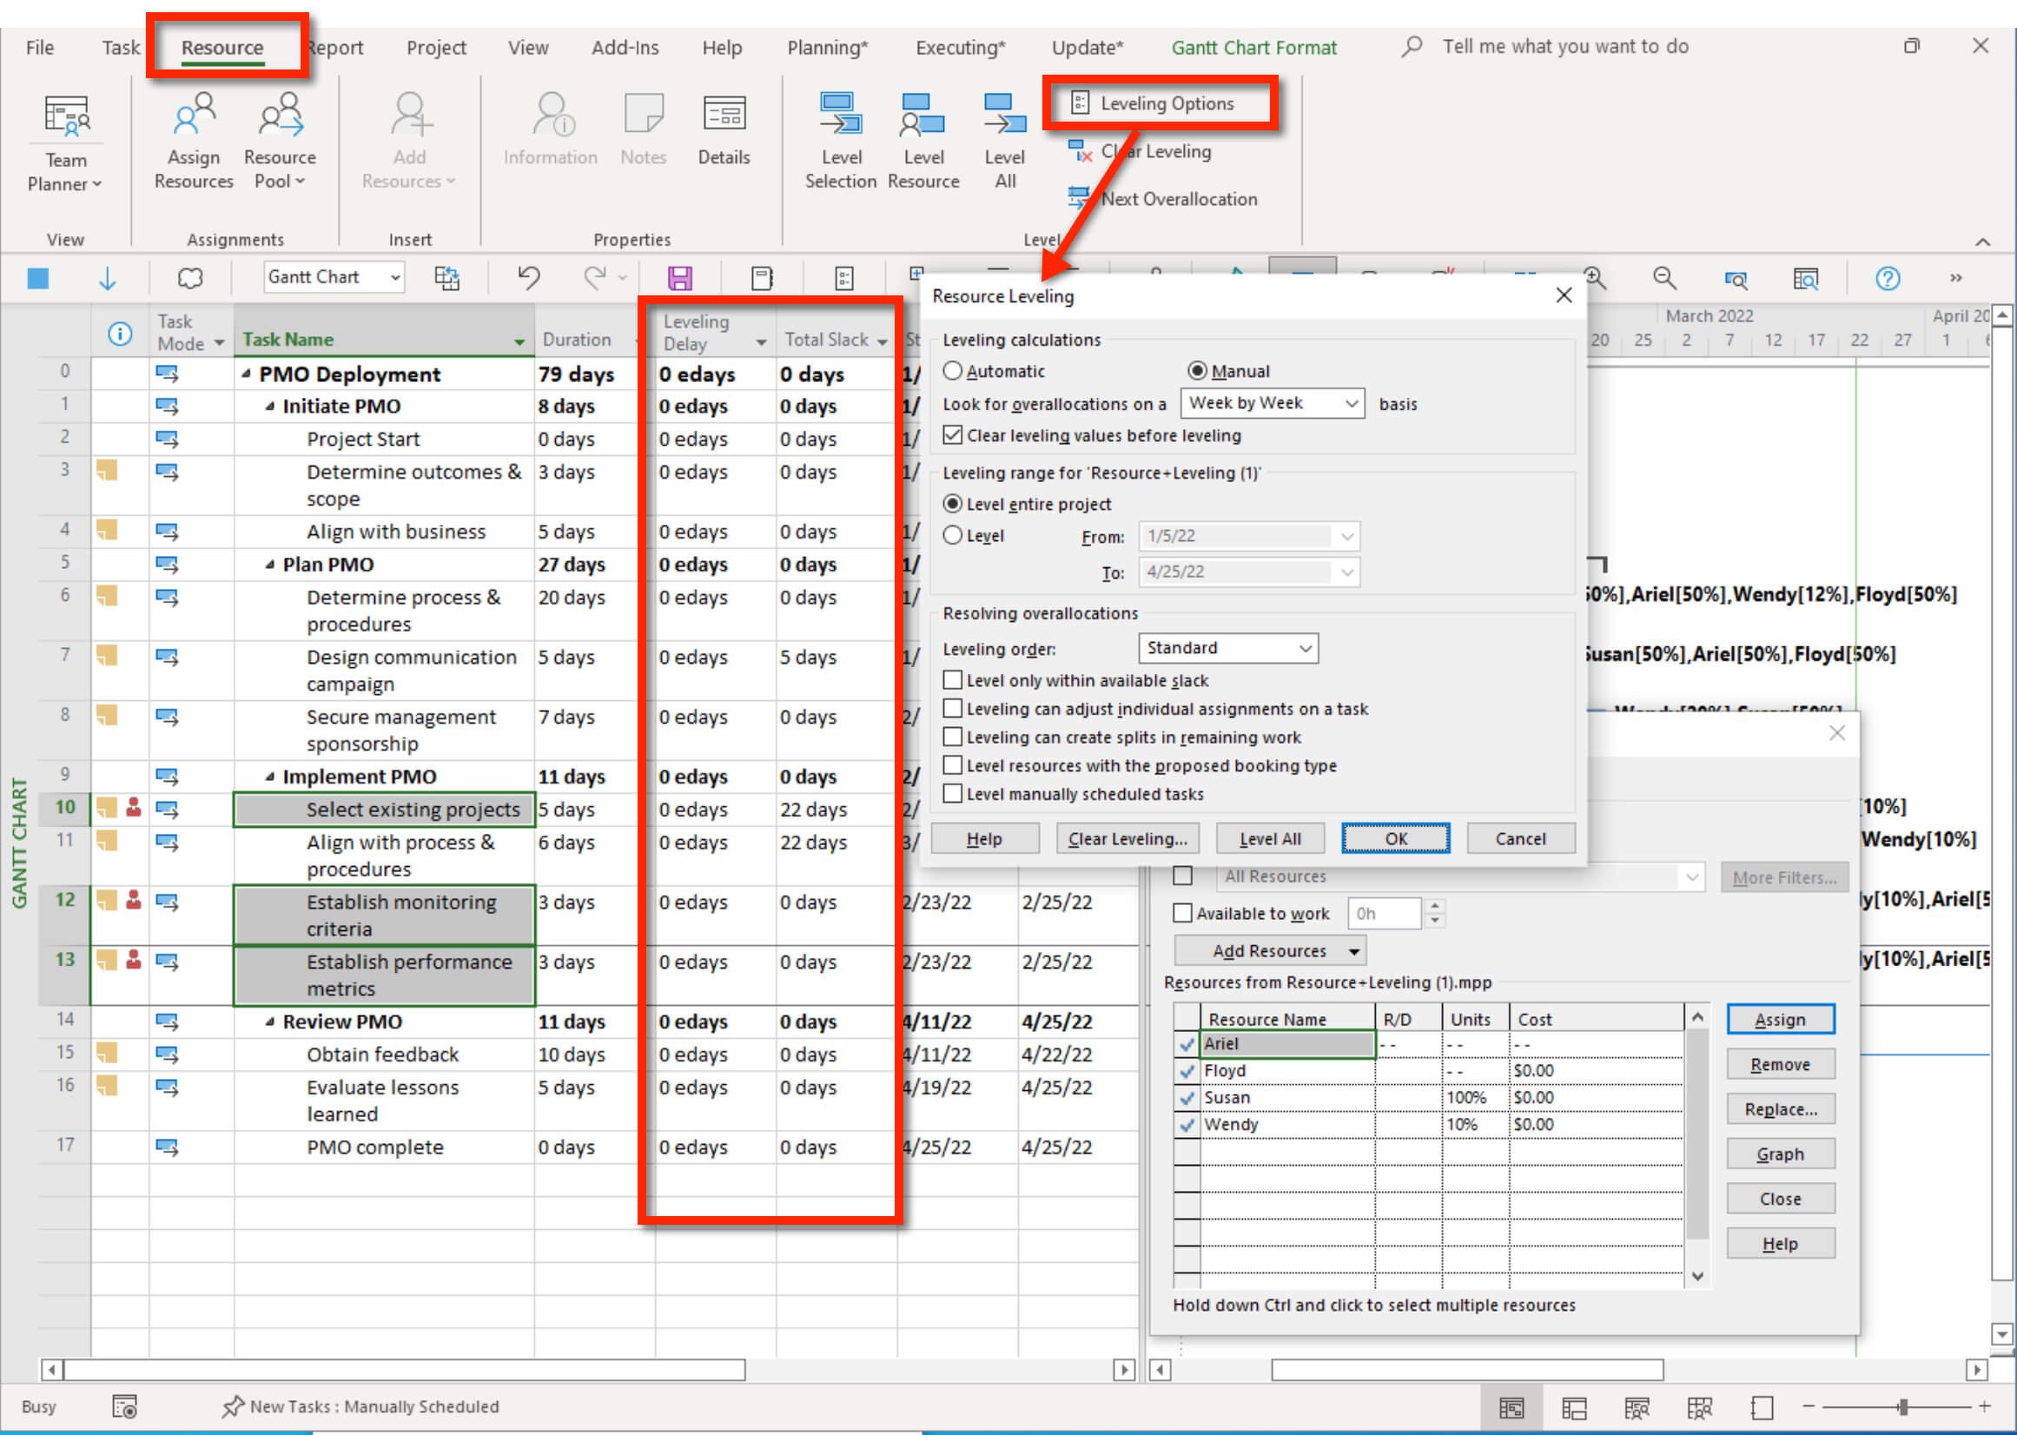The width and height of the screenshot is (2017, 1435).
Task: Click the info indicator column header icon
Action: pos(120,334)
